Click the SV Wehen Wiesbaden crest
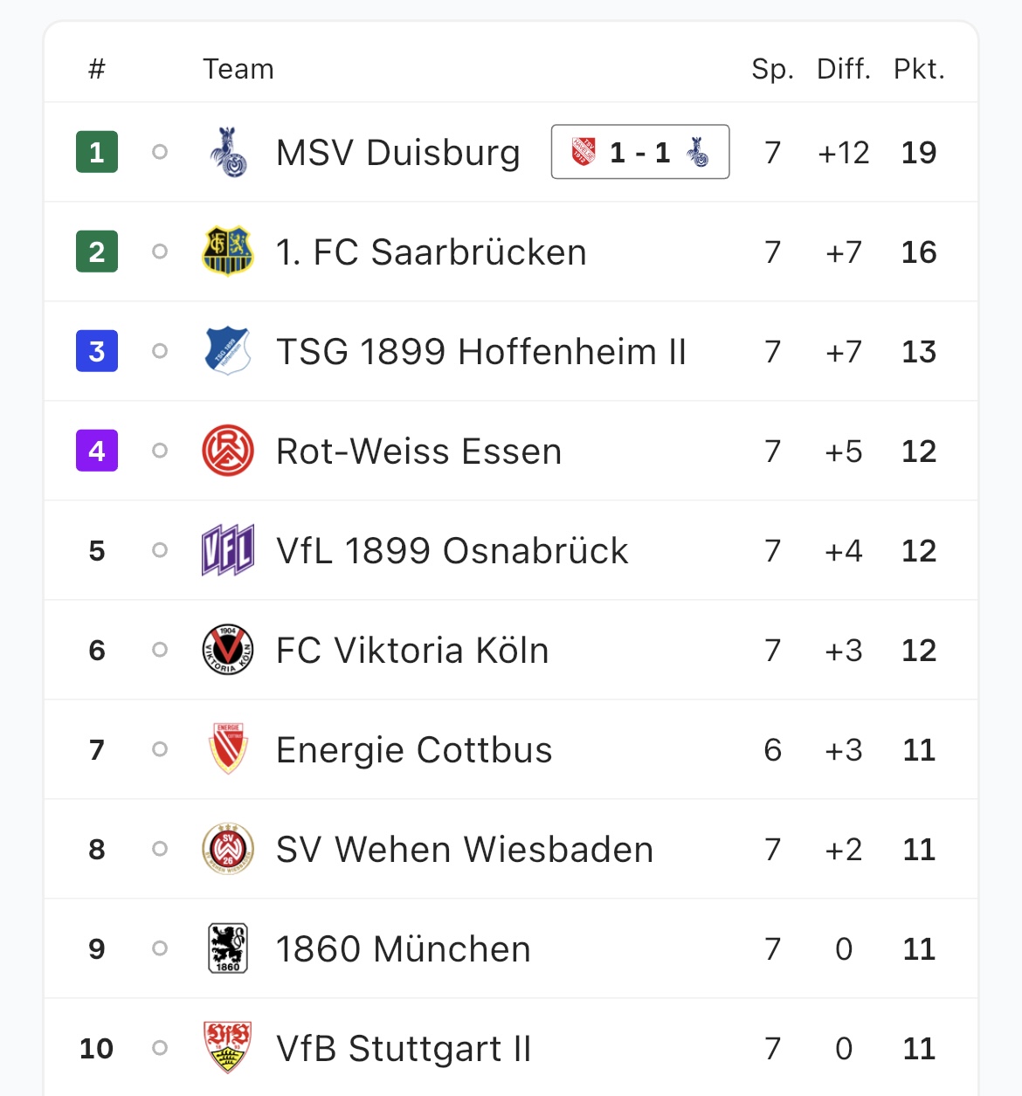 228,849
